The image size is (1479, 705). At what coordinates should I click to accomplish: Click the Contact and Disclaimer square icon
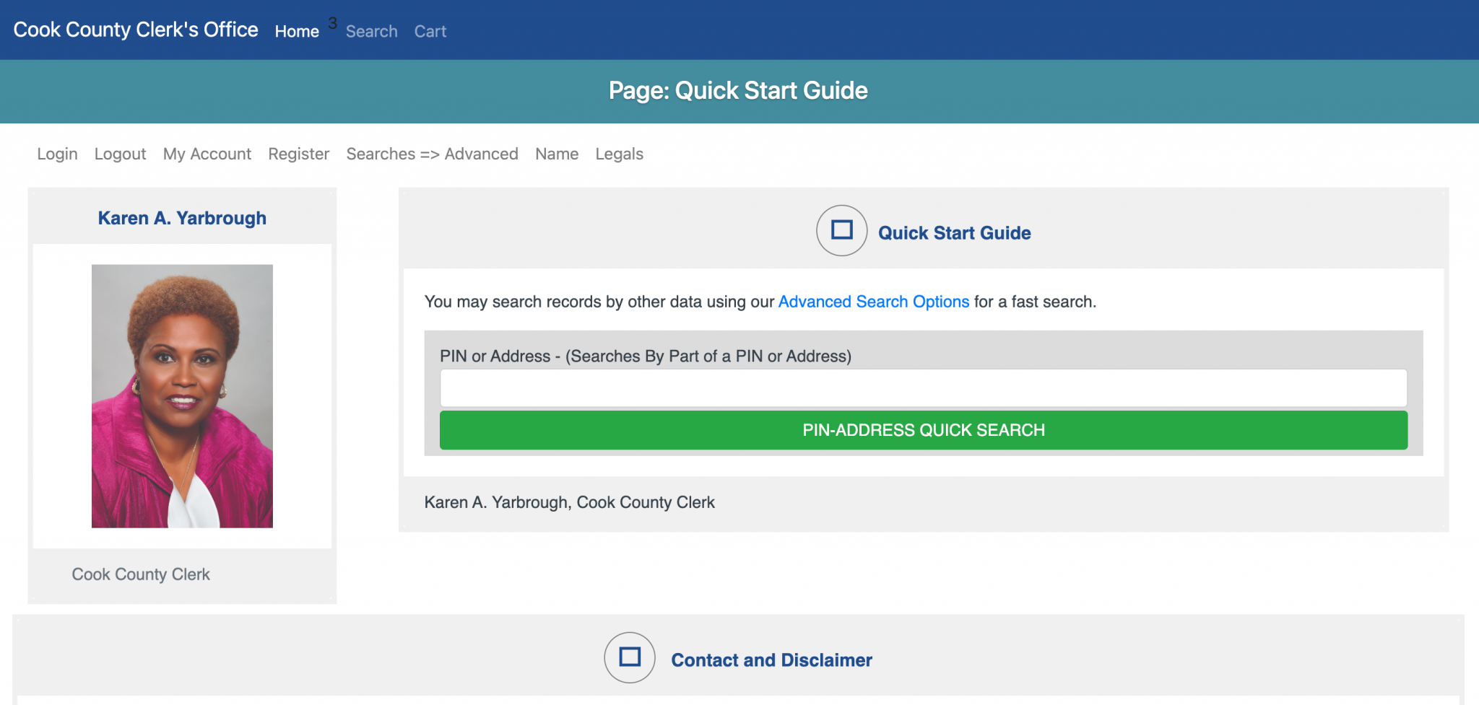(630, 657)
